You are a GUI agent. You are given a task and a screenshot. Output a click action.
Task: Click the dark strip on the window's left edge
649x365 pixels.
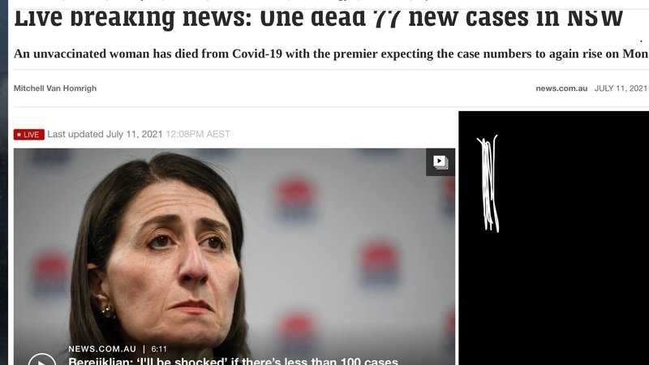click(x=4, y=182)
